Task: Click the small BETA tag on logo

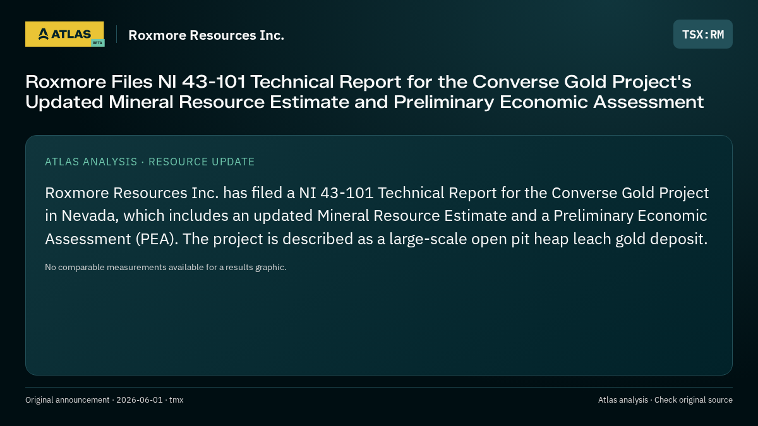Action: (x=97, y=43)
